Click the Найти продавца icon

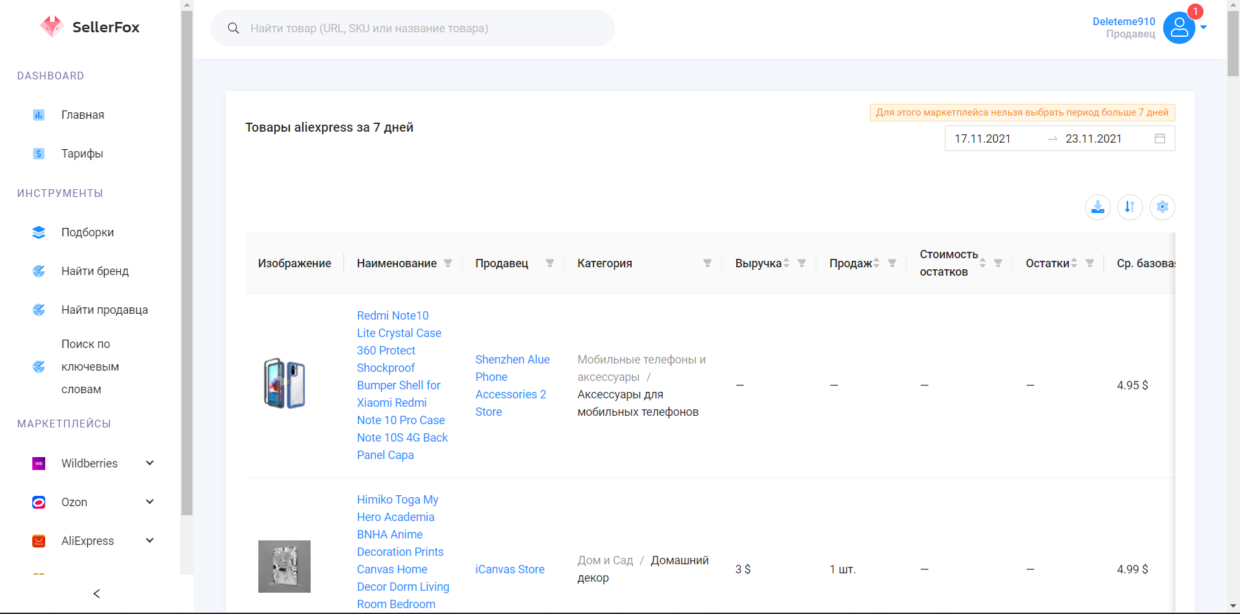pos(39,310)
